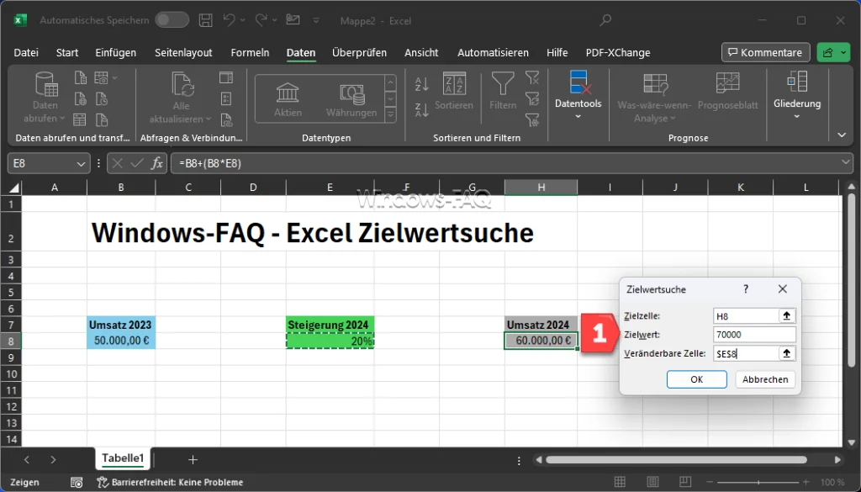This screenshot has height=492, width=861.
Task: Click the From Picture icon
Action: 101,77
